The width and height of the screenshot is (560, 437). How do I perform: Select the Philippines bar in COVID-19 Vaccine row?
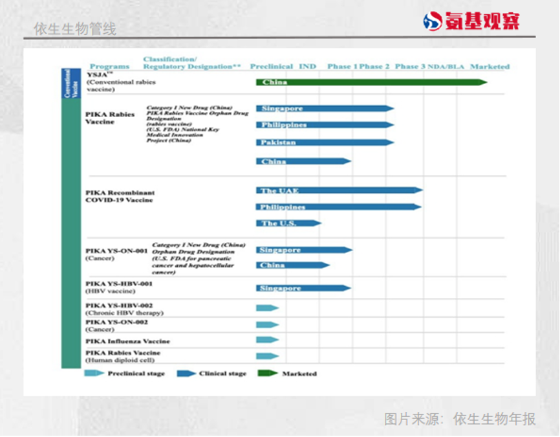coord(339,207)
